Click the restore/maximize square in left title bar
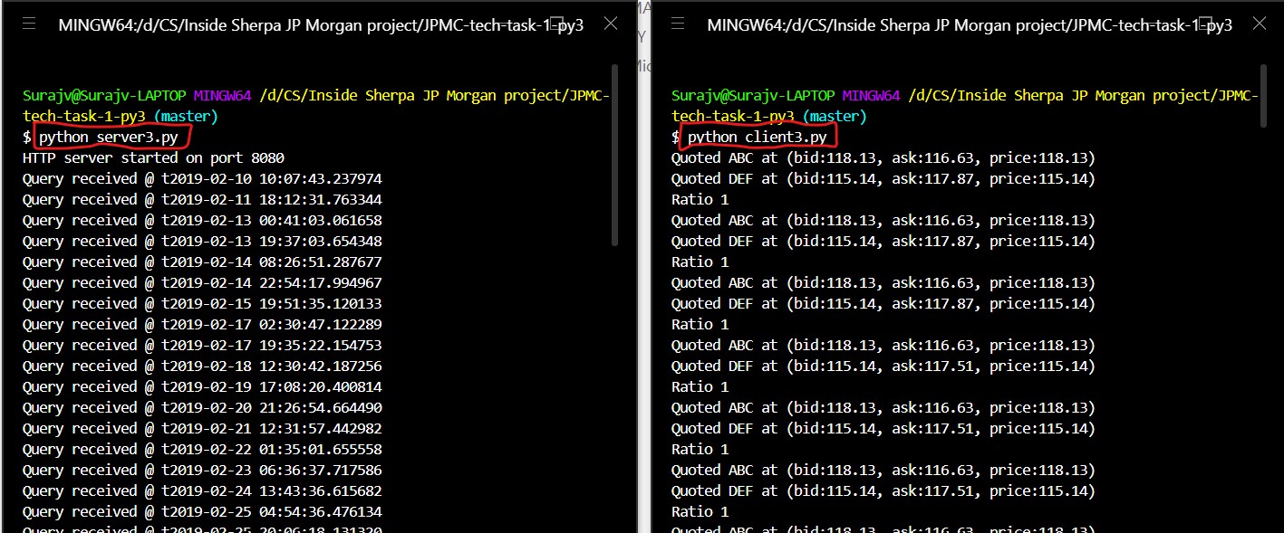This screenshot has height=533, width=1284. pos(557,24)
